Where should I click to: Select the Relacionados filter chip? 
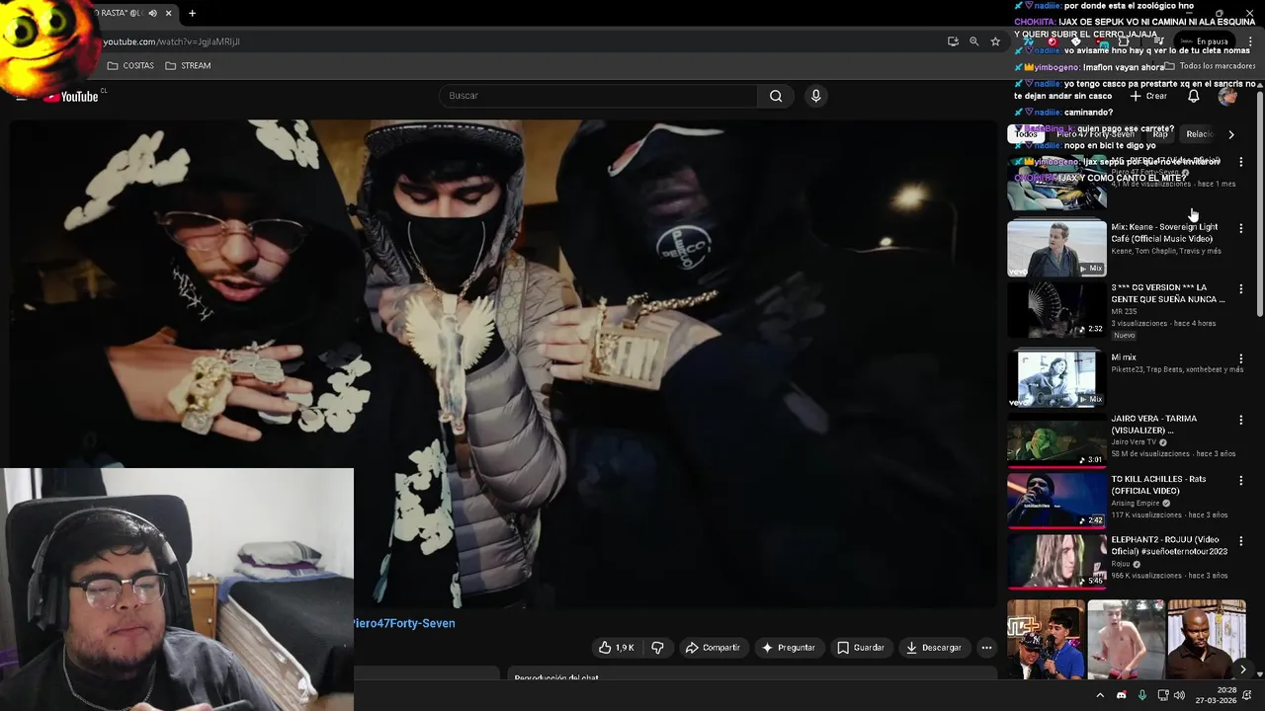[1199, 134]
